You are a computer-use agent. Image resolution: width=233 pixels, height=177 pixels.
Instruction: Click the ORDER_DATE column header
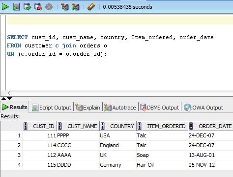coord(211,126)
